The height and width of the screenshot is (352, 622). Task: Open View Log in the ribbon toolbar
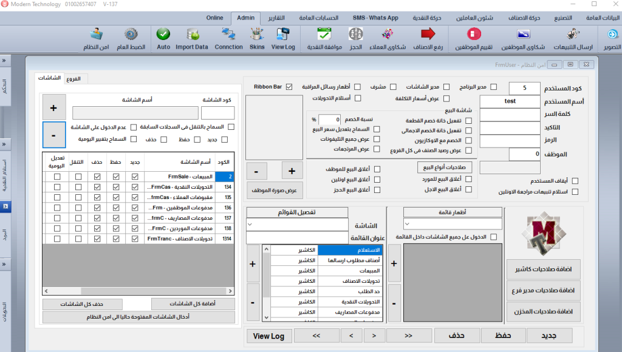pos(283,38)
